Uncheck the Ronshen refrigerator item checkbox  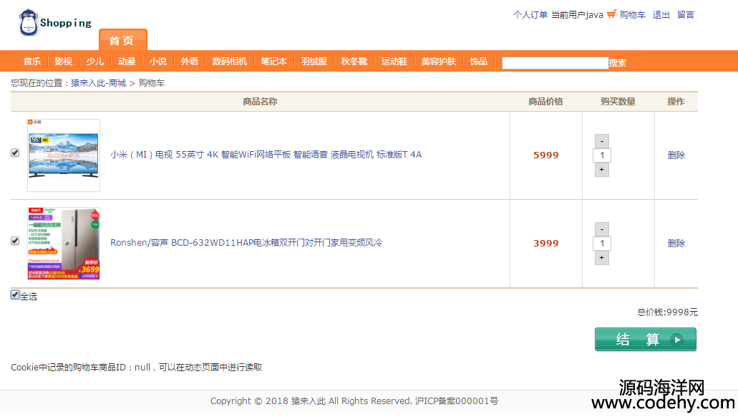tap(15, 241)
